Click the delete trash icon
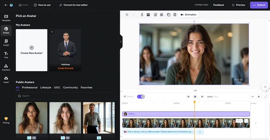This screenshot has height=140, width=270. (x=175, y=15)
